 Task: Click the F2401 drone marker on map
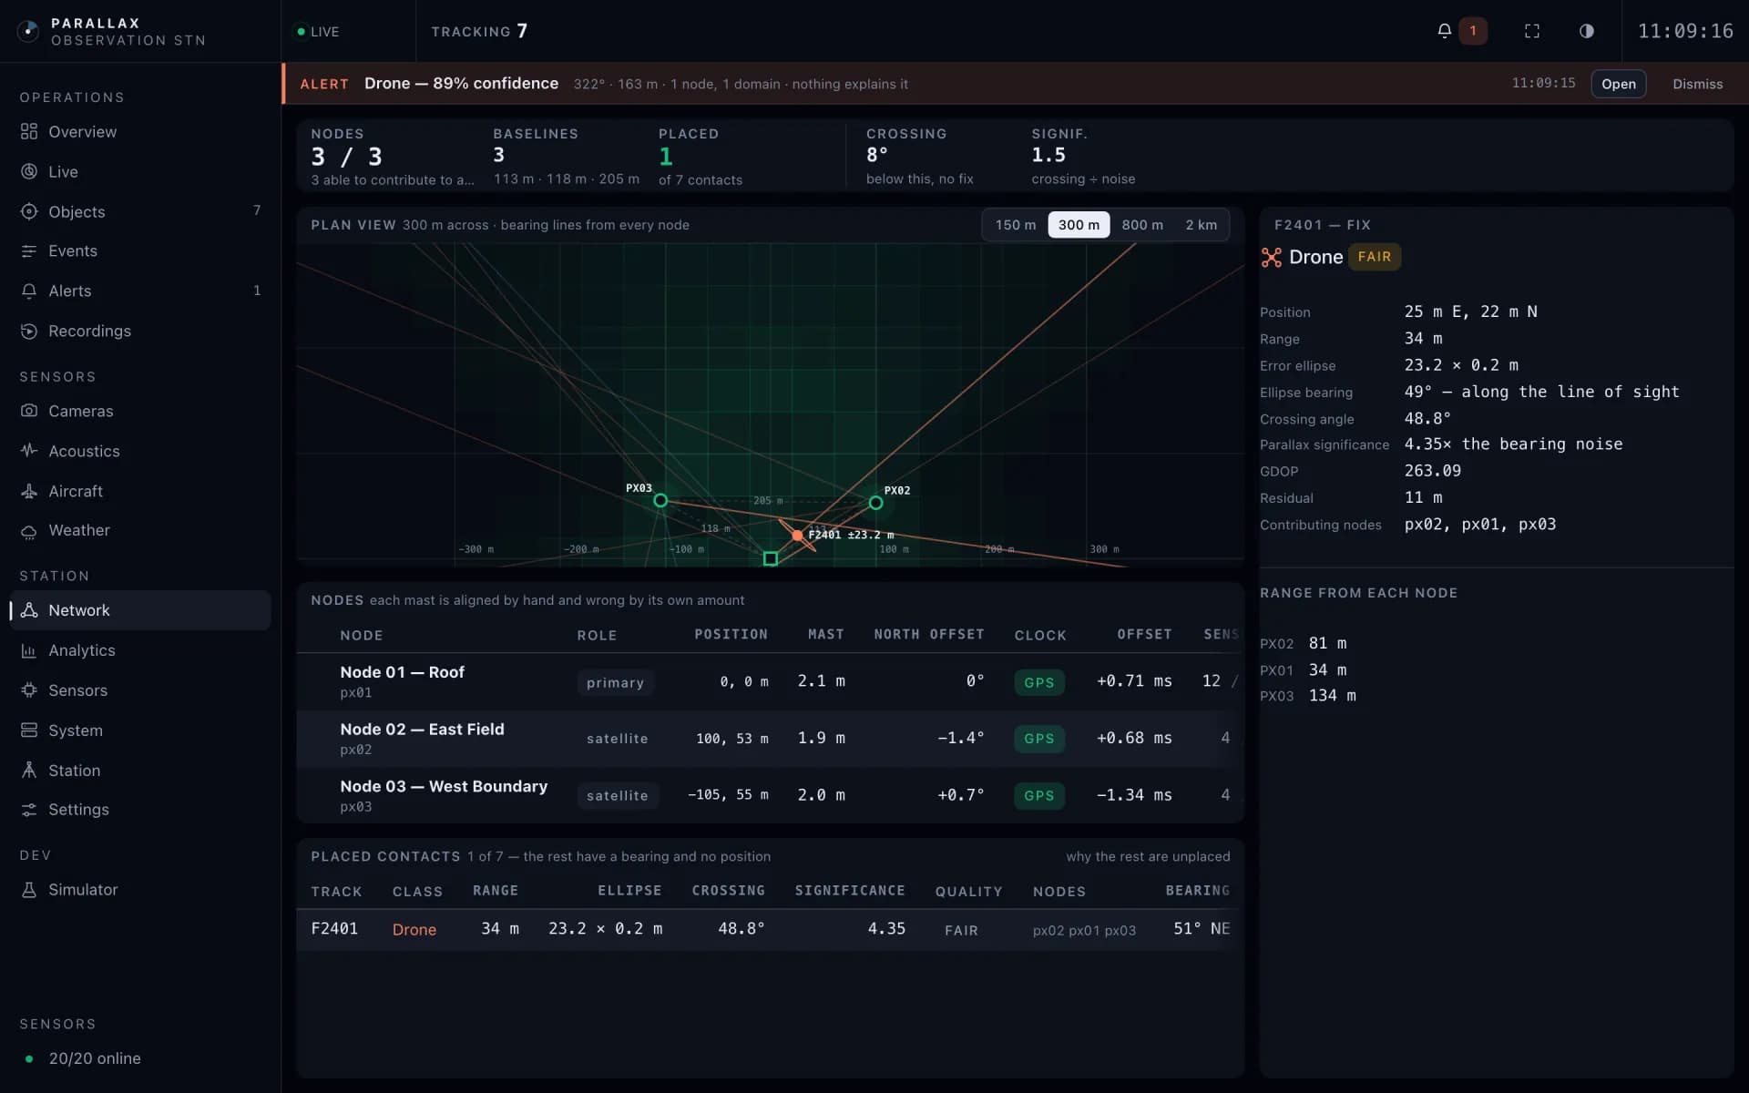797,536
